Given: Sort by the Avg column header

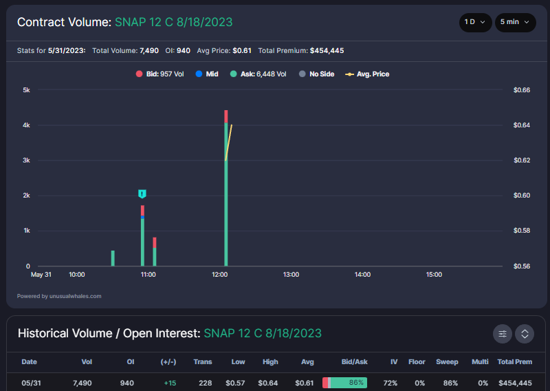Looking at the screenshot, I should (x=307, y=362).
